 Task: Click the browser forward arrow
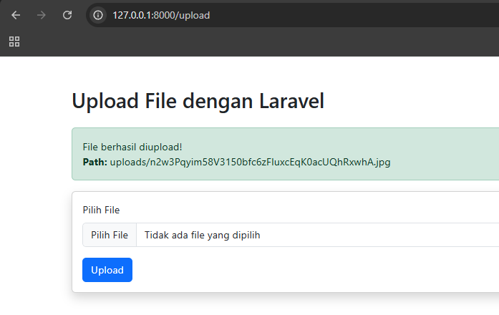coord(42,15)
